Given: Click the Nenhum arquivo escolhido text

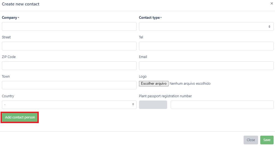Looking at the screenshot, I should pyautogui.click(x=190, y=84).
